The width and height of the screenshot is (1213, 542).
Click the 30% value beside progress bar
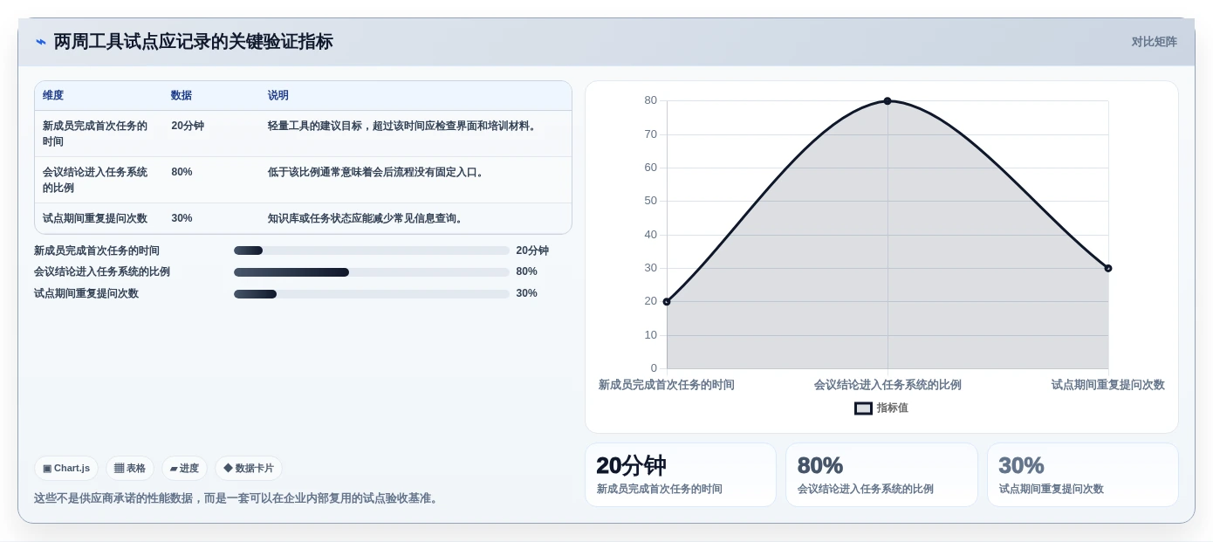tap(526, 293)
